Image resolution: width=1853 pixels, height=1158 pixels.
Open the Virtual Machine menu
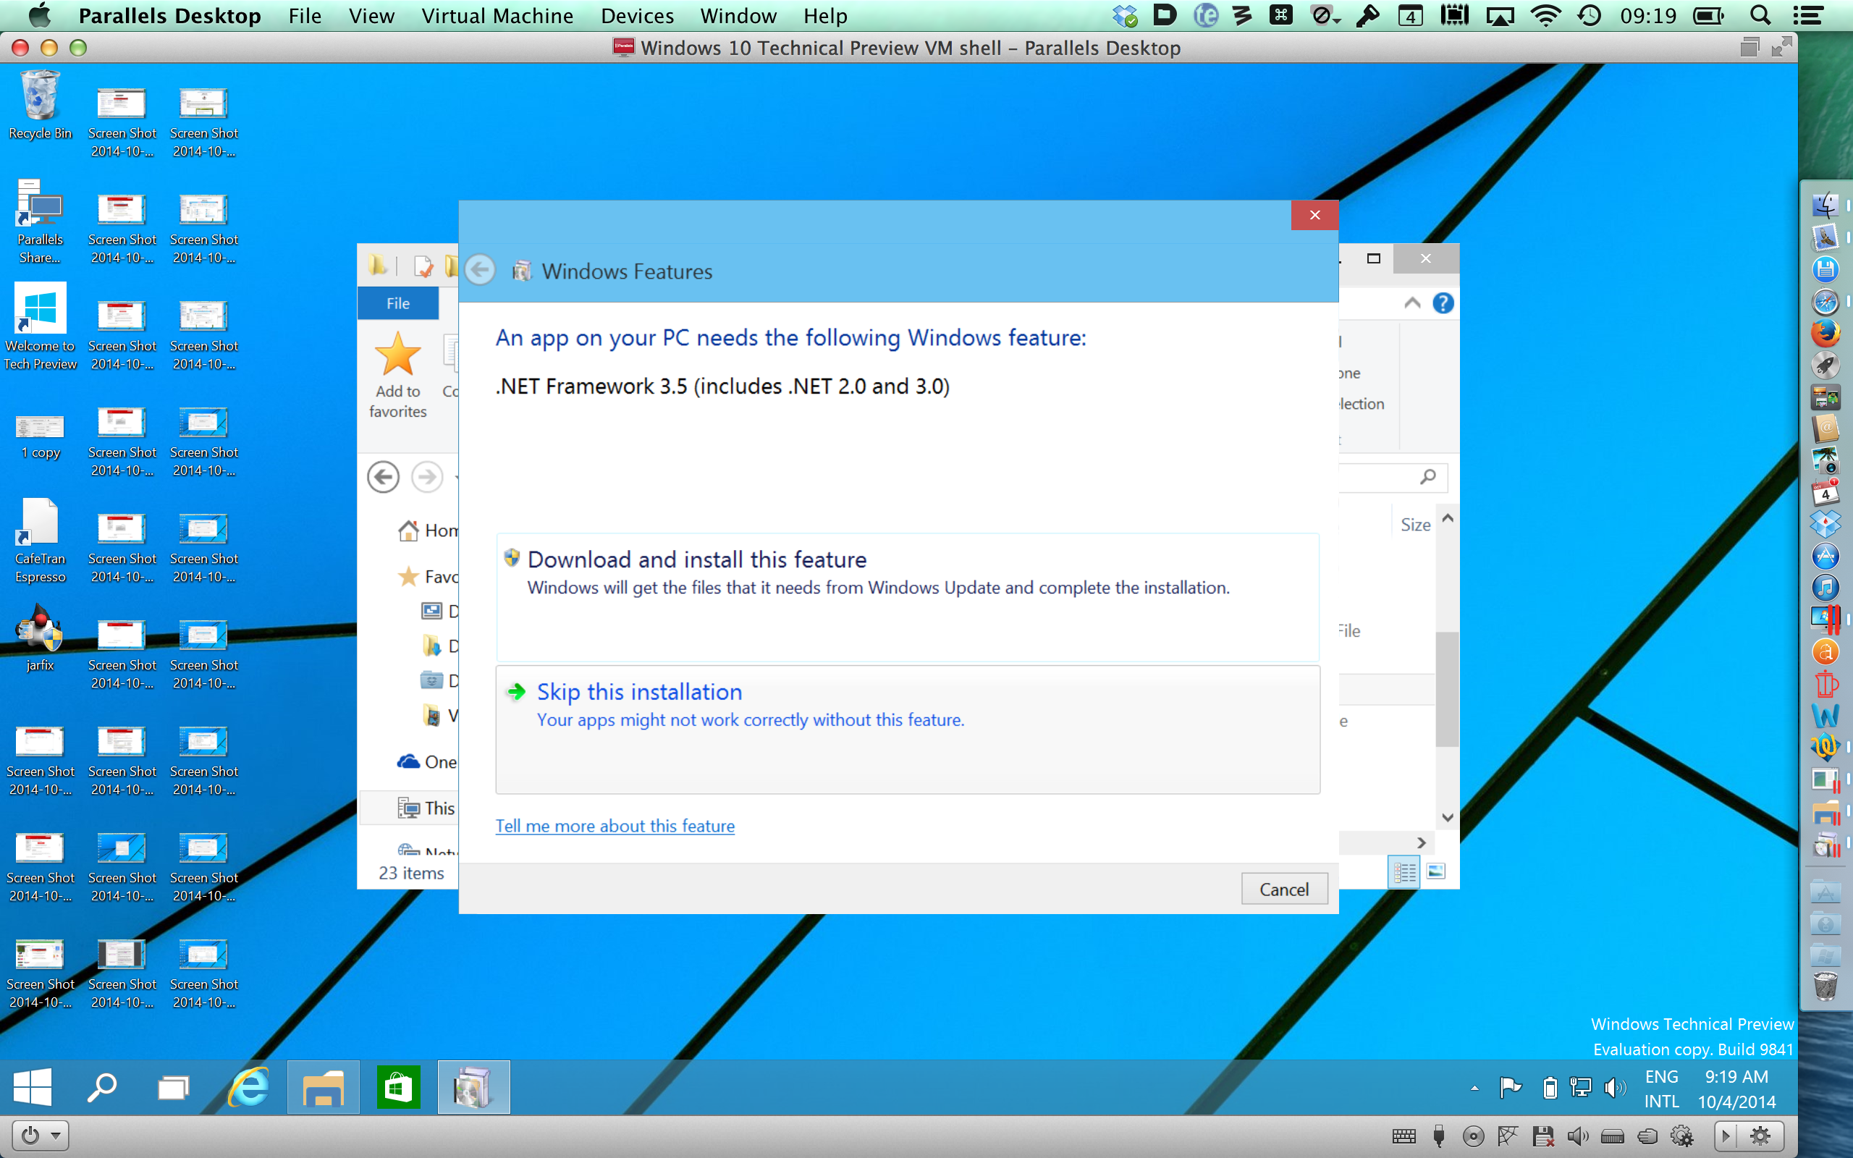497,16
